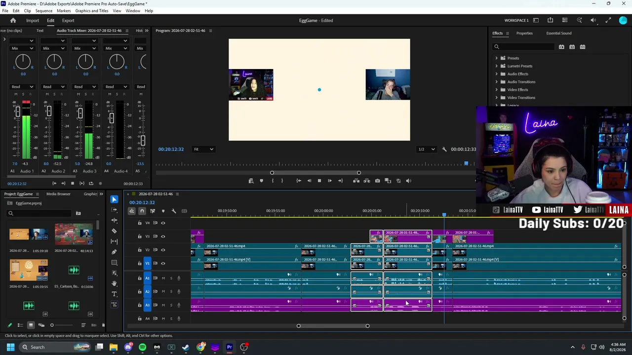The height and width of the screenshot is (355, 632).
Task: Switch project panel to list view
Action: coord(20,325)
